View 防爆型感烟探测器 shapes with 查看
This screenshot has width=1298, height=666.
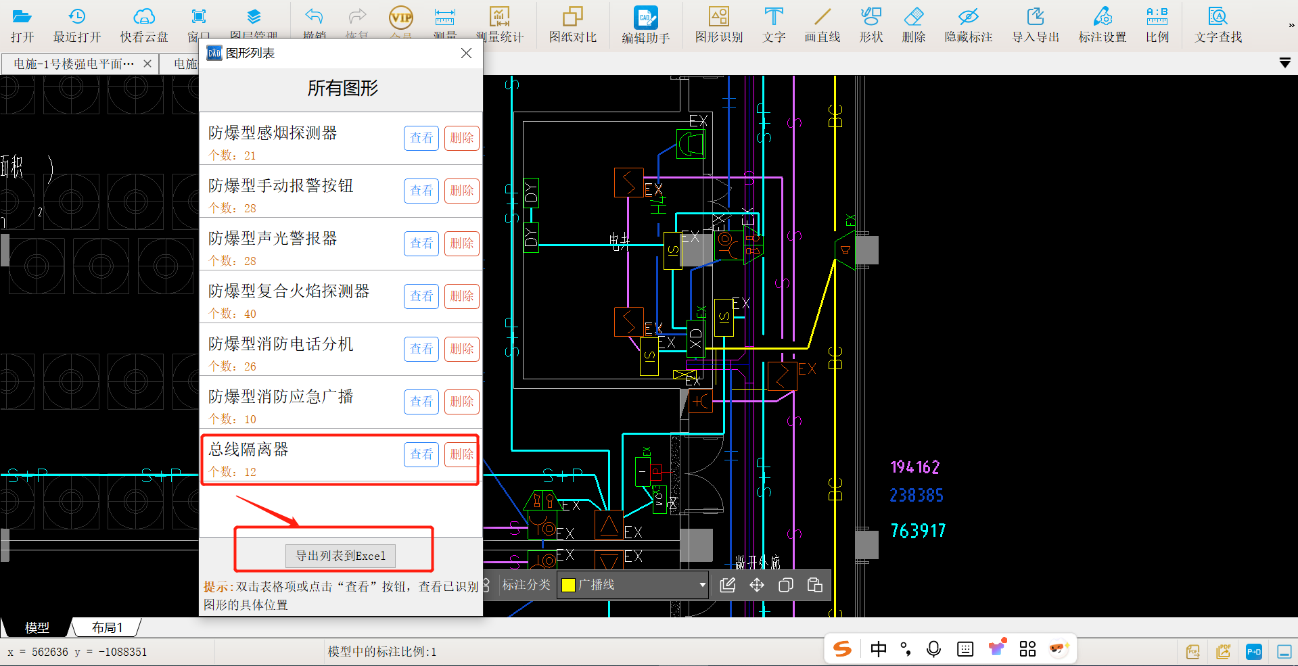(421, 138)
